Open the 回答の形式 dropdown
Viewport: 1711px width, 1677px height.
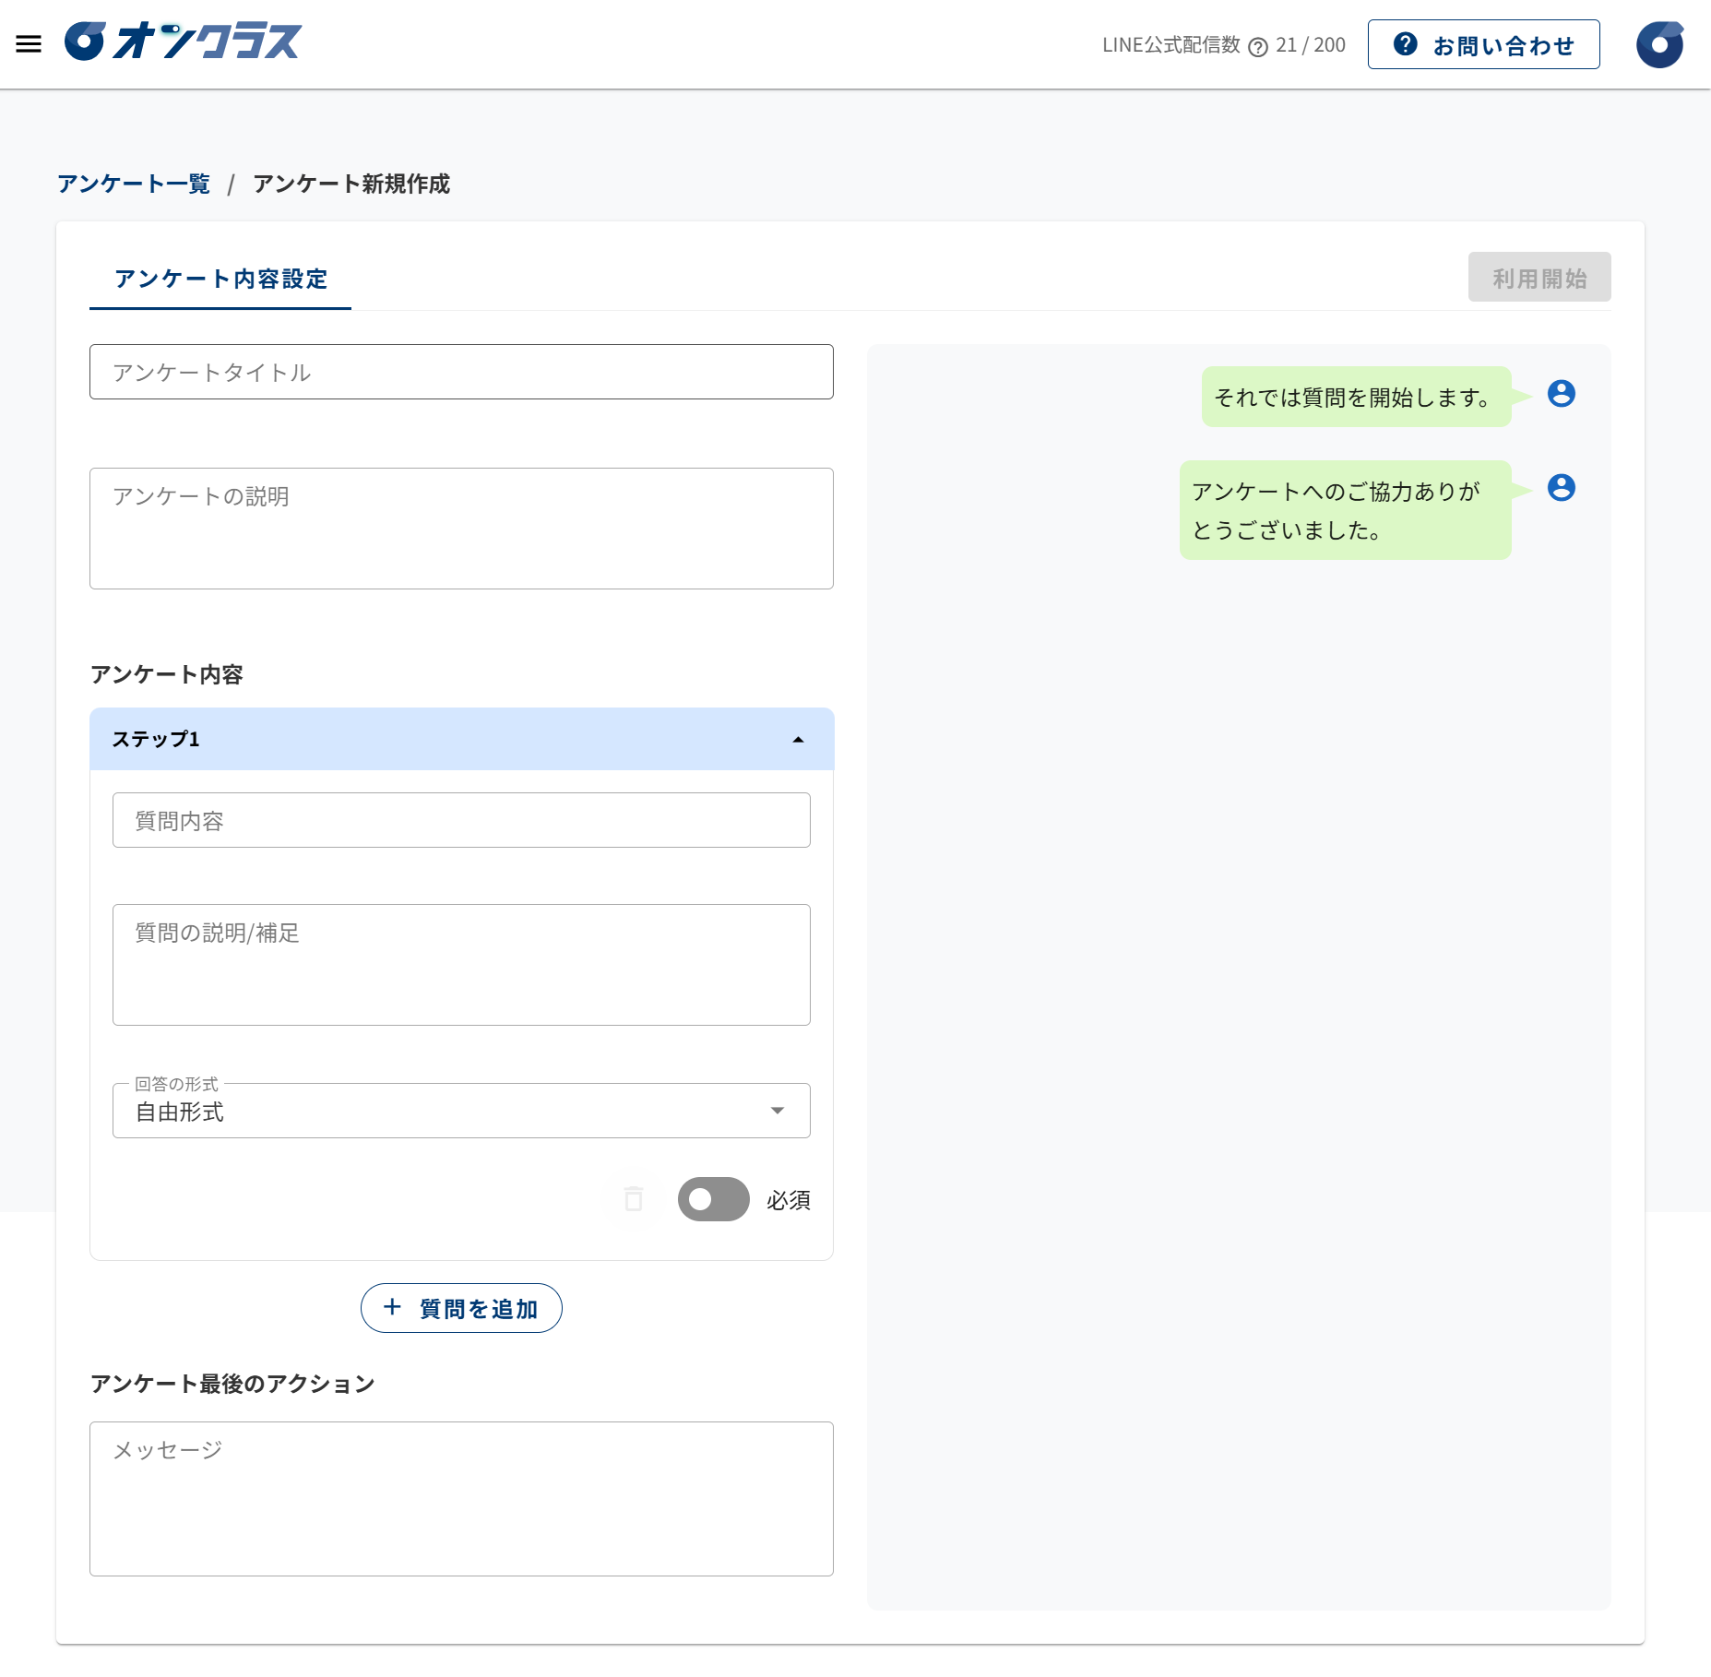click(x=461, y=1111)
